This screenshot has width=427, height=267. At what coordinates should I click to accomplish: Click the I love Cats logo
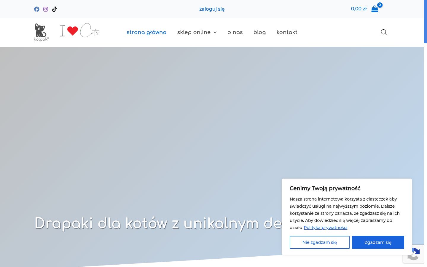coord(79,31)
